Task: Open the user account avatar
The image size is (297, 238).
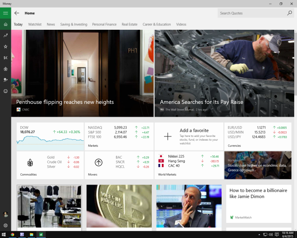Action: [x=6, y=214]
